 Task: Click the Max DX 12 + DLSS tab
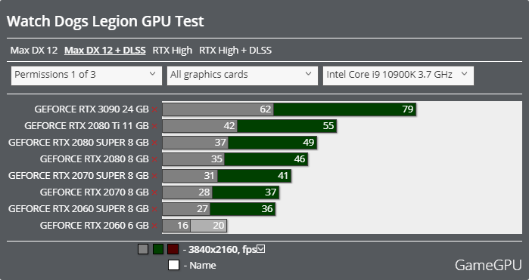tap(105, 51)
